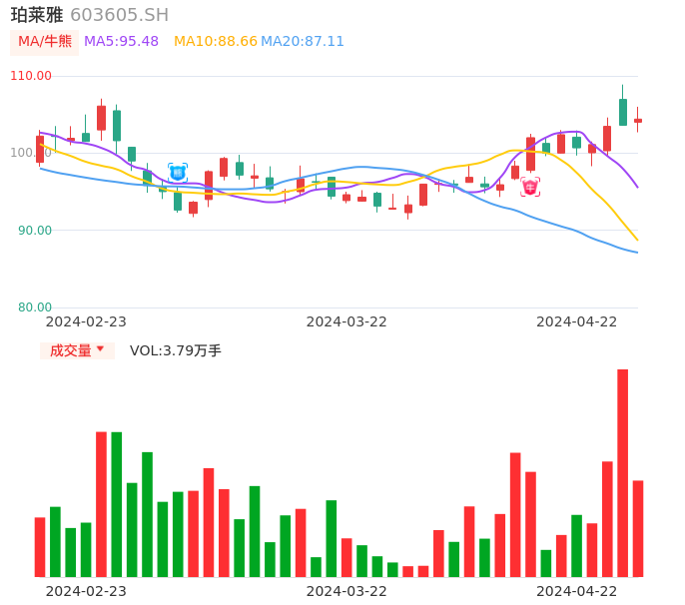Toggle the MA/牛熊 indicator button
Viewport: 685px width, 605px height.
tap(44, 42)
